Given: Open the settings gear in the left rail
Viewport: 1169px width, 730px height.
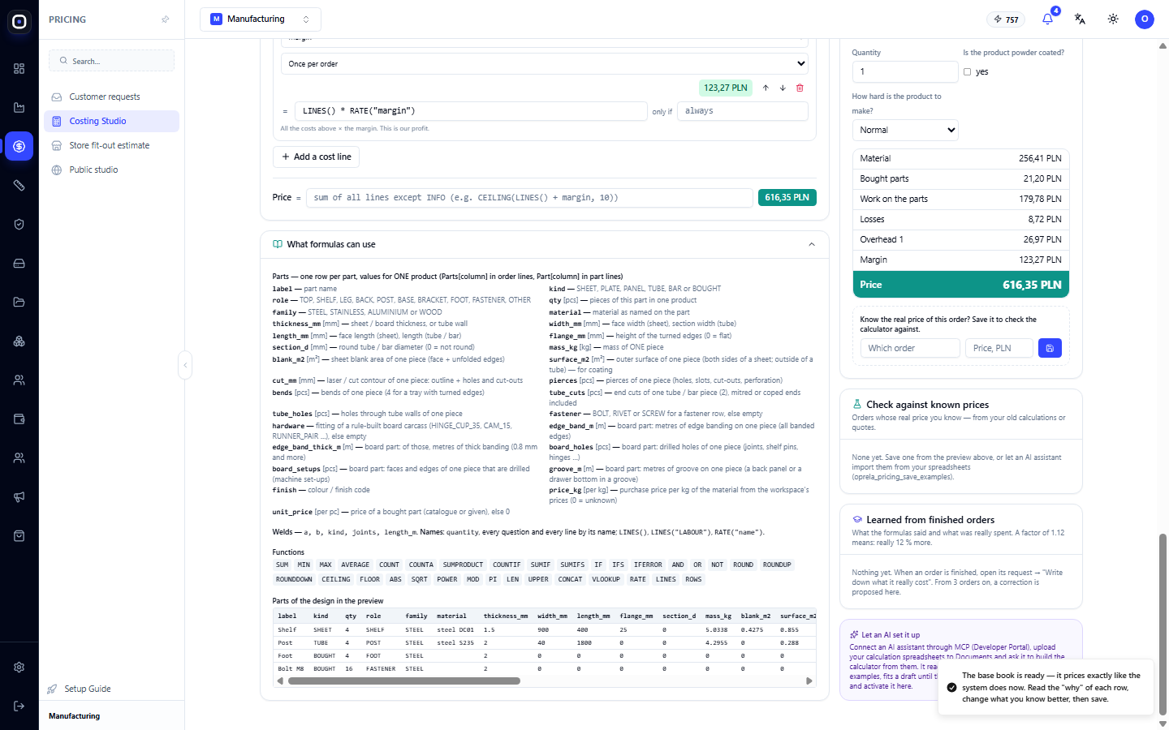Looking at the screenshot, I should [19, 668].
